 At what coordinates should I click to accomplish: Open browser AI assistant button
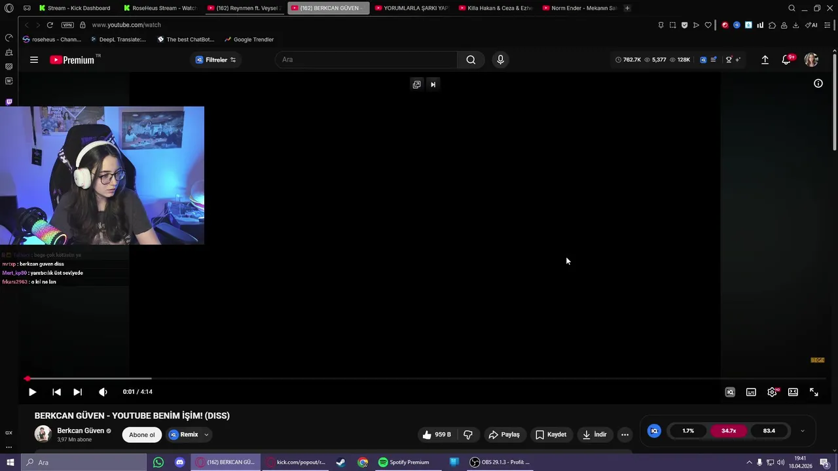[x=812, y=25]
